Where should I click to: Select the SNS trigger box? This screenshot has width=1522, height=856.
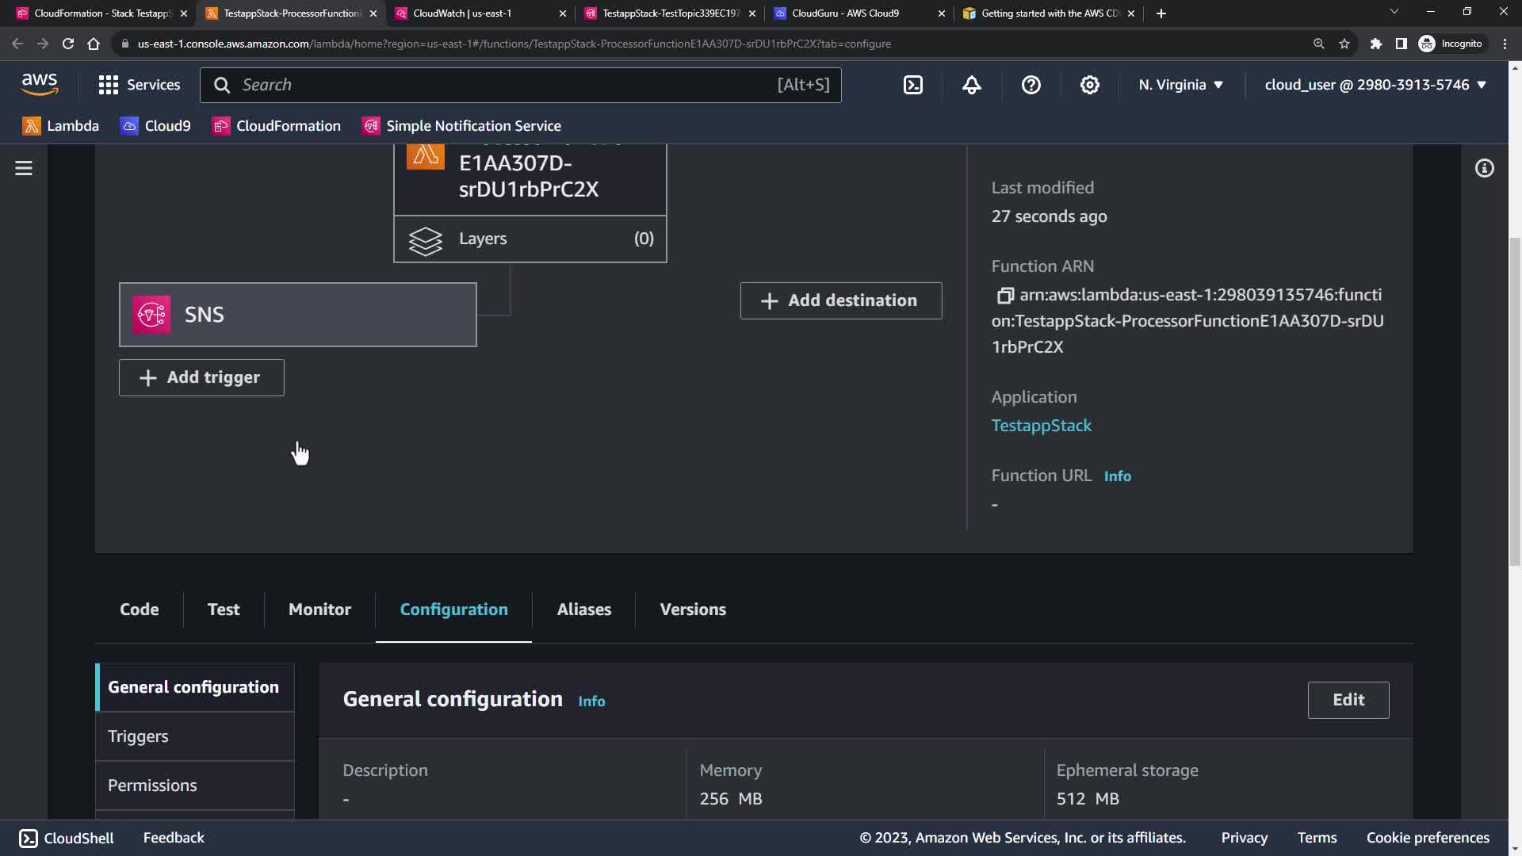coord(297,315)
